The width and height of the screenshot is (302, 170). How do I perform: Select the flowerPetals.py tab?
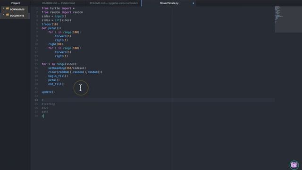(x=169, y=3)
